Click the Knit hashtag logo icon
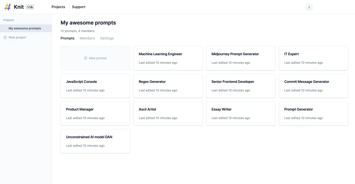Image resolution: width=355 pixels, height=184 pixels. coord(8,7)
